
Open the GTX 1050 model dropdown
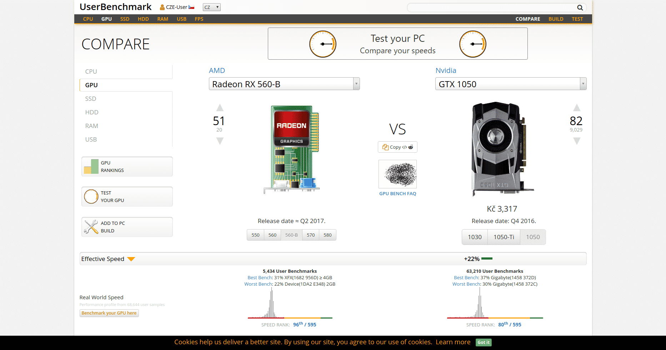(583, 84)
